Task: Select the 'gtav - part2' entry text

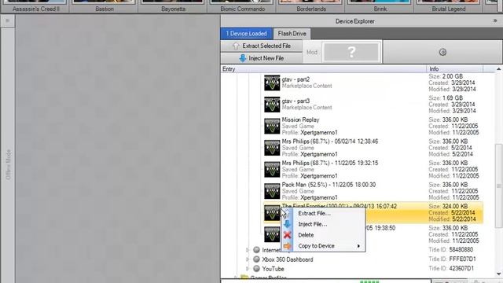Action: coord(296,79)
